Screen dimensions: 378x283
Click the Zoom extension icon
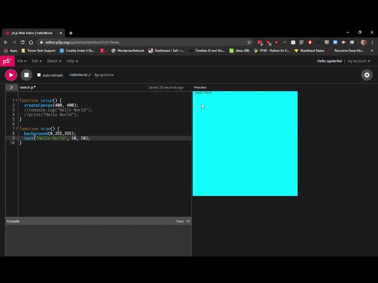[x=335, y=42]
